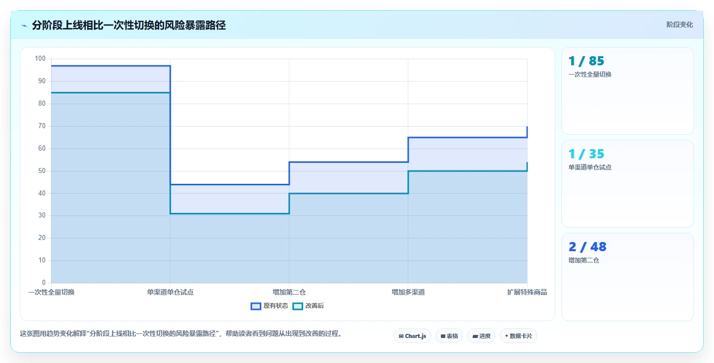
Task: Click the chart description sentence below chart
Action: point(181,333)
